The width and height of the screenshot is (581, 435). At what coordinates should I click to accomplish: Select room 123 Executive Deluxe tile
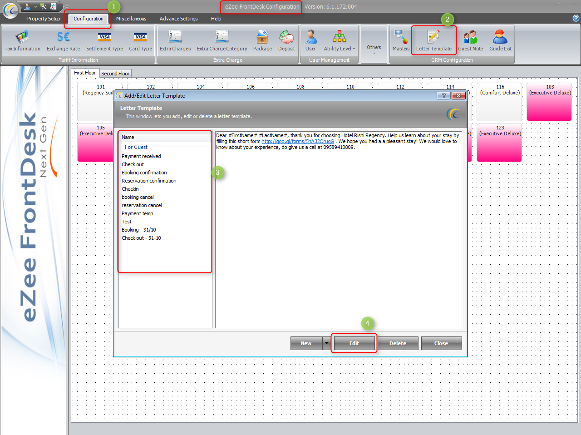coord(500,143)
